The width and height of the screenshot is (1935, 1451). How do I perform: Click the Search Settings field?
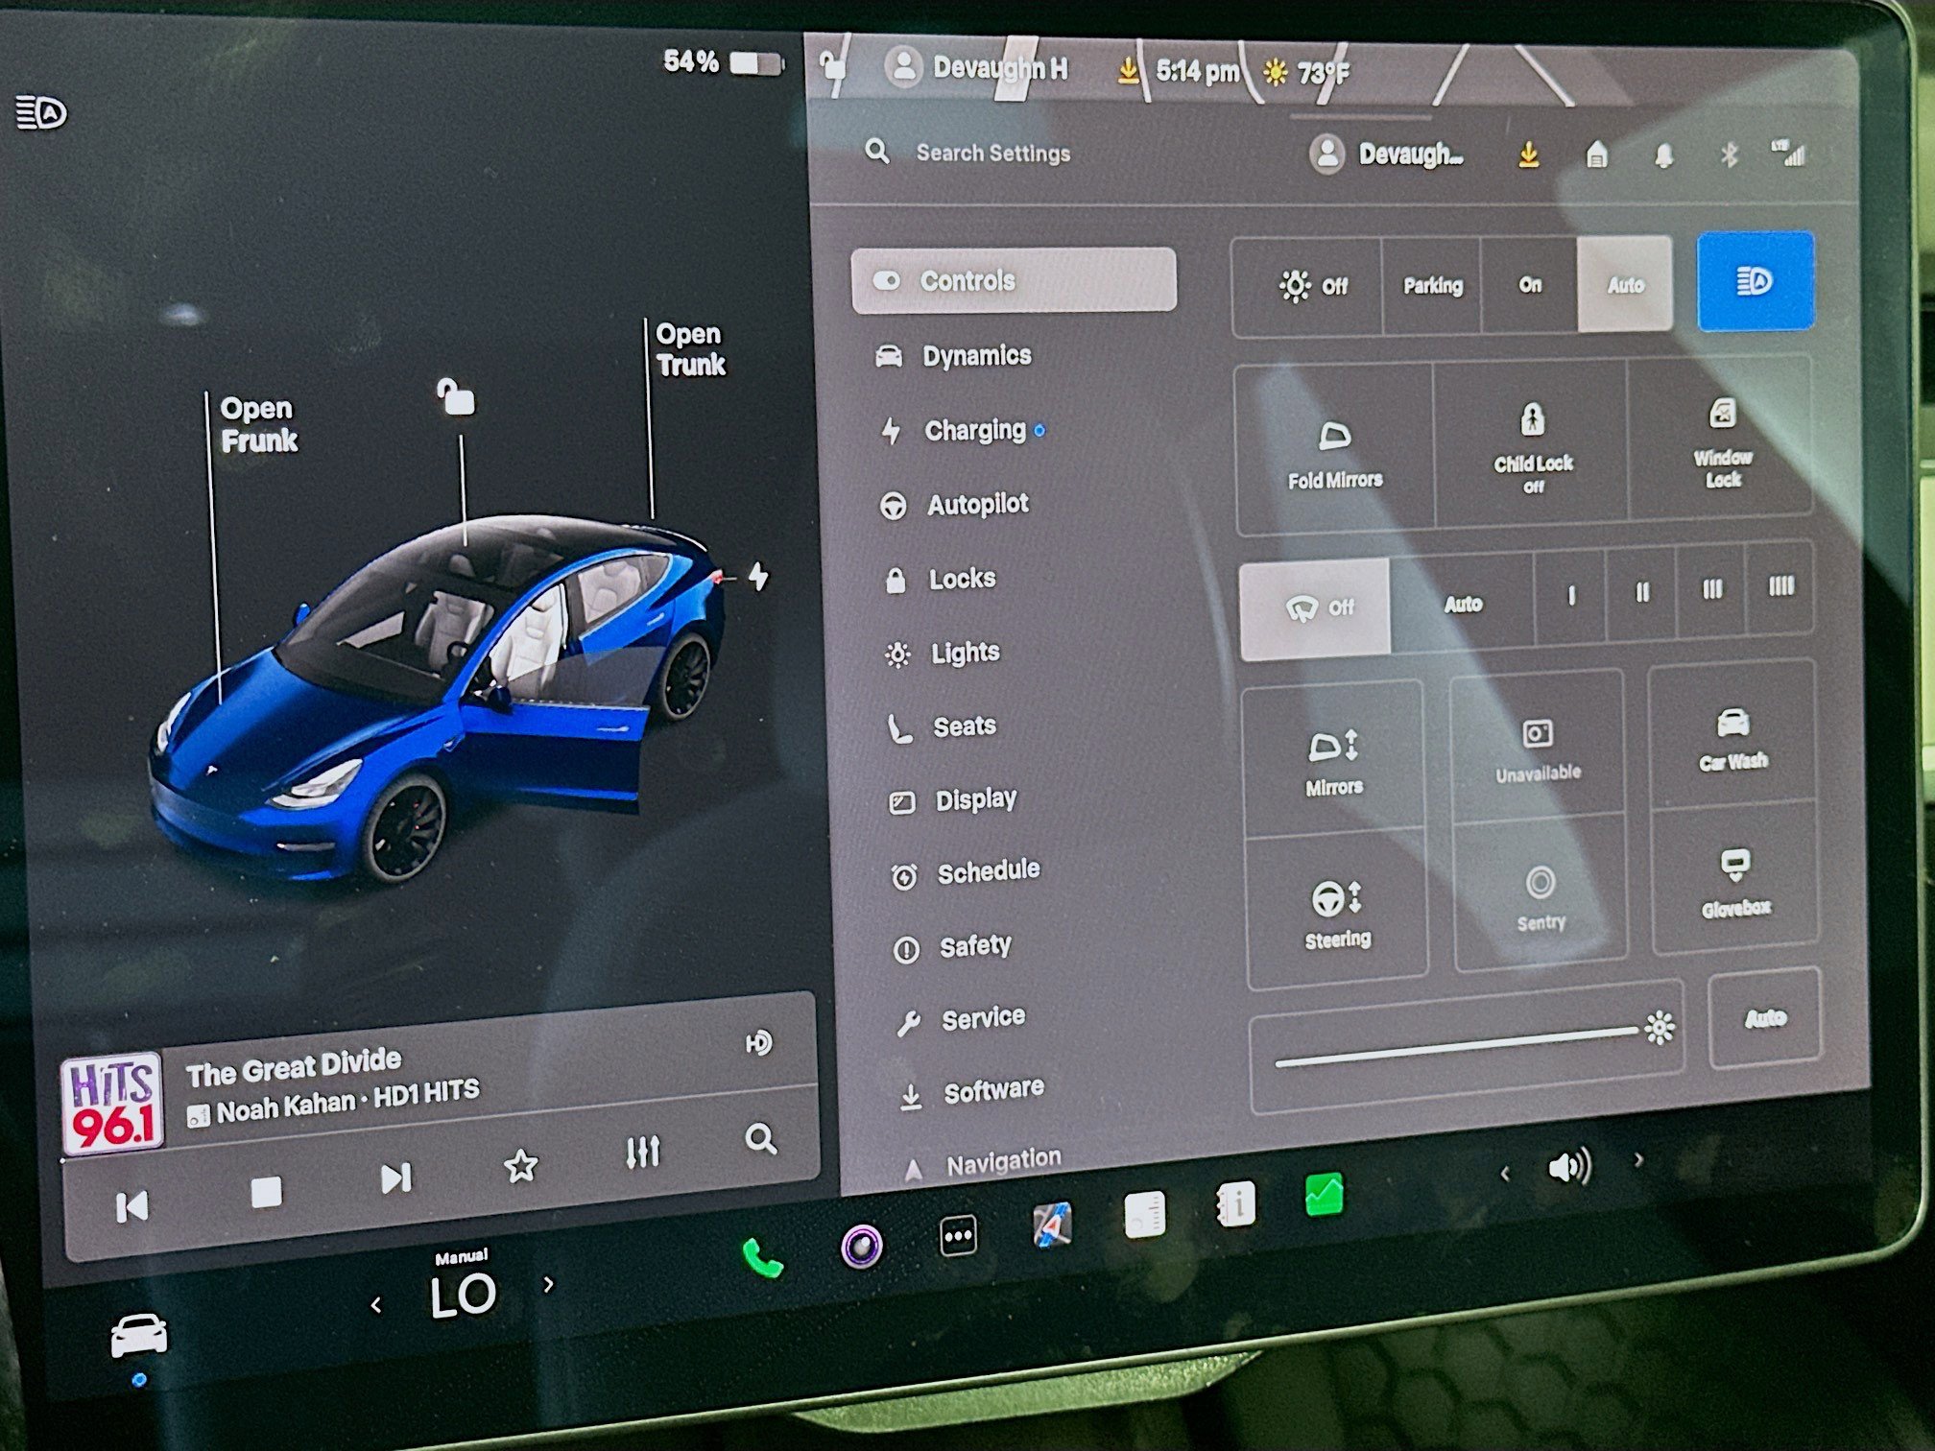point(992,154)
